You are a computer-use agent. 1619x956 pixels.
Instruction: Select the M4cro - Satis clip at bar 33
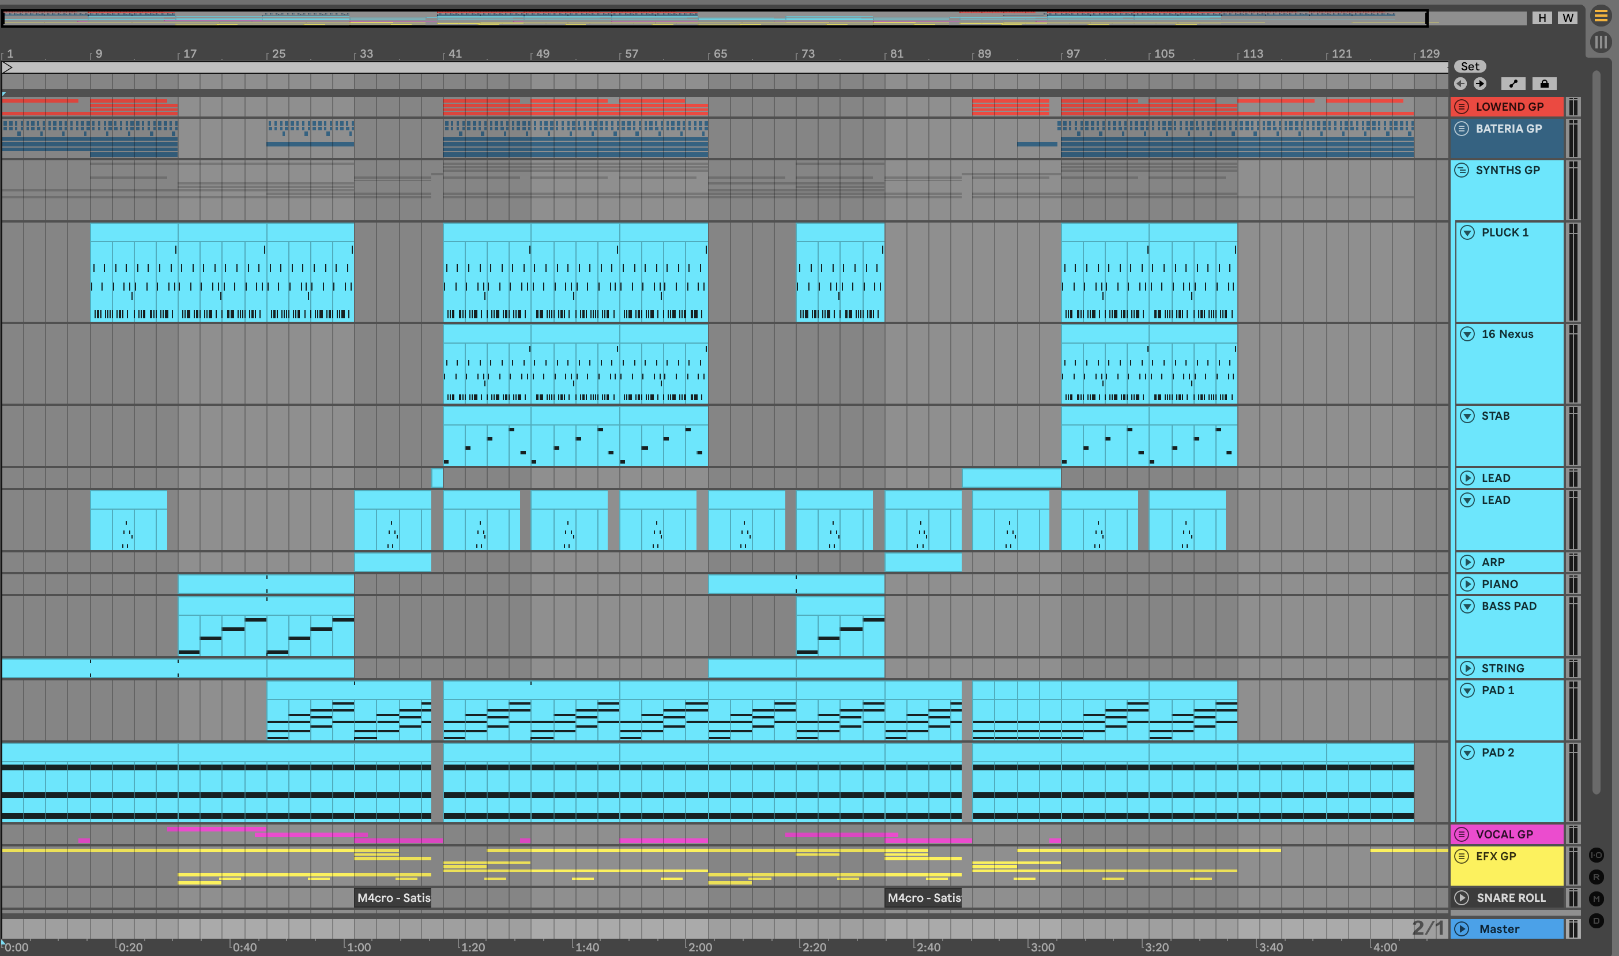pos(393,897)
